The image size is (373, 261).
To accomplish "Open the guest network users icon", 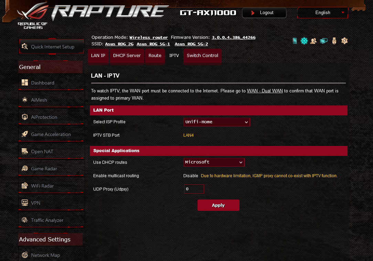I will [x=313, y=41].
